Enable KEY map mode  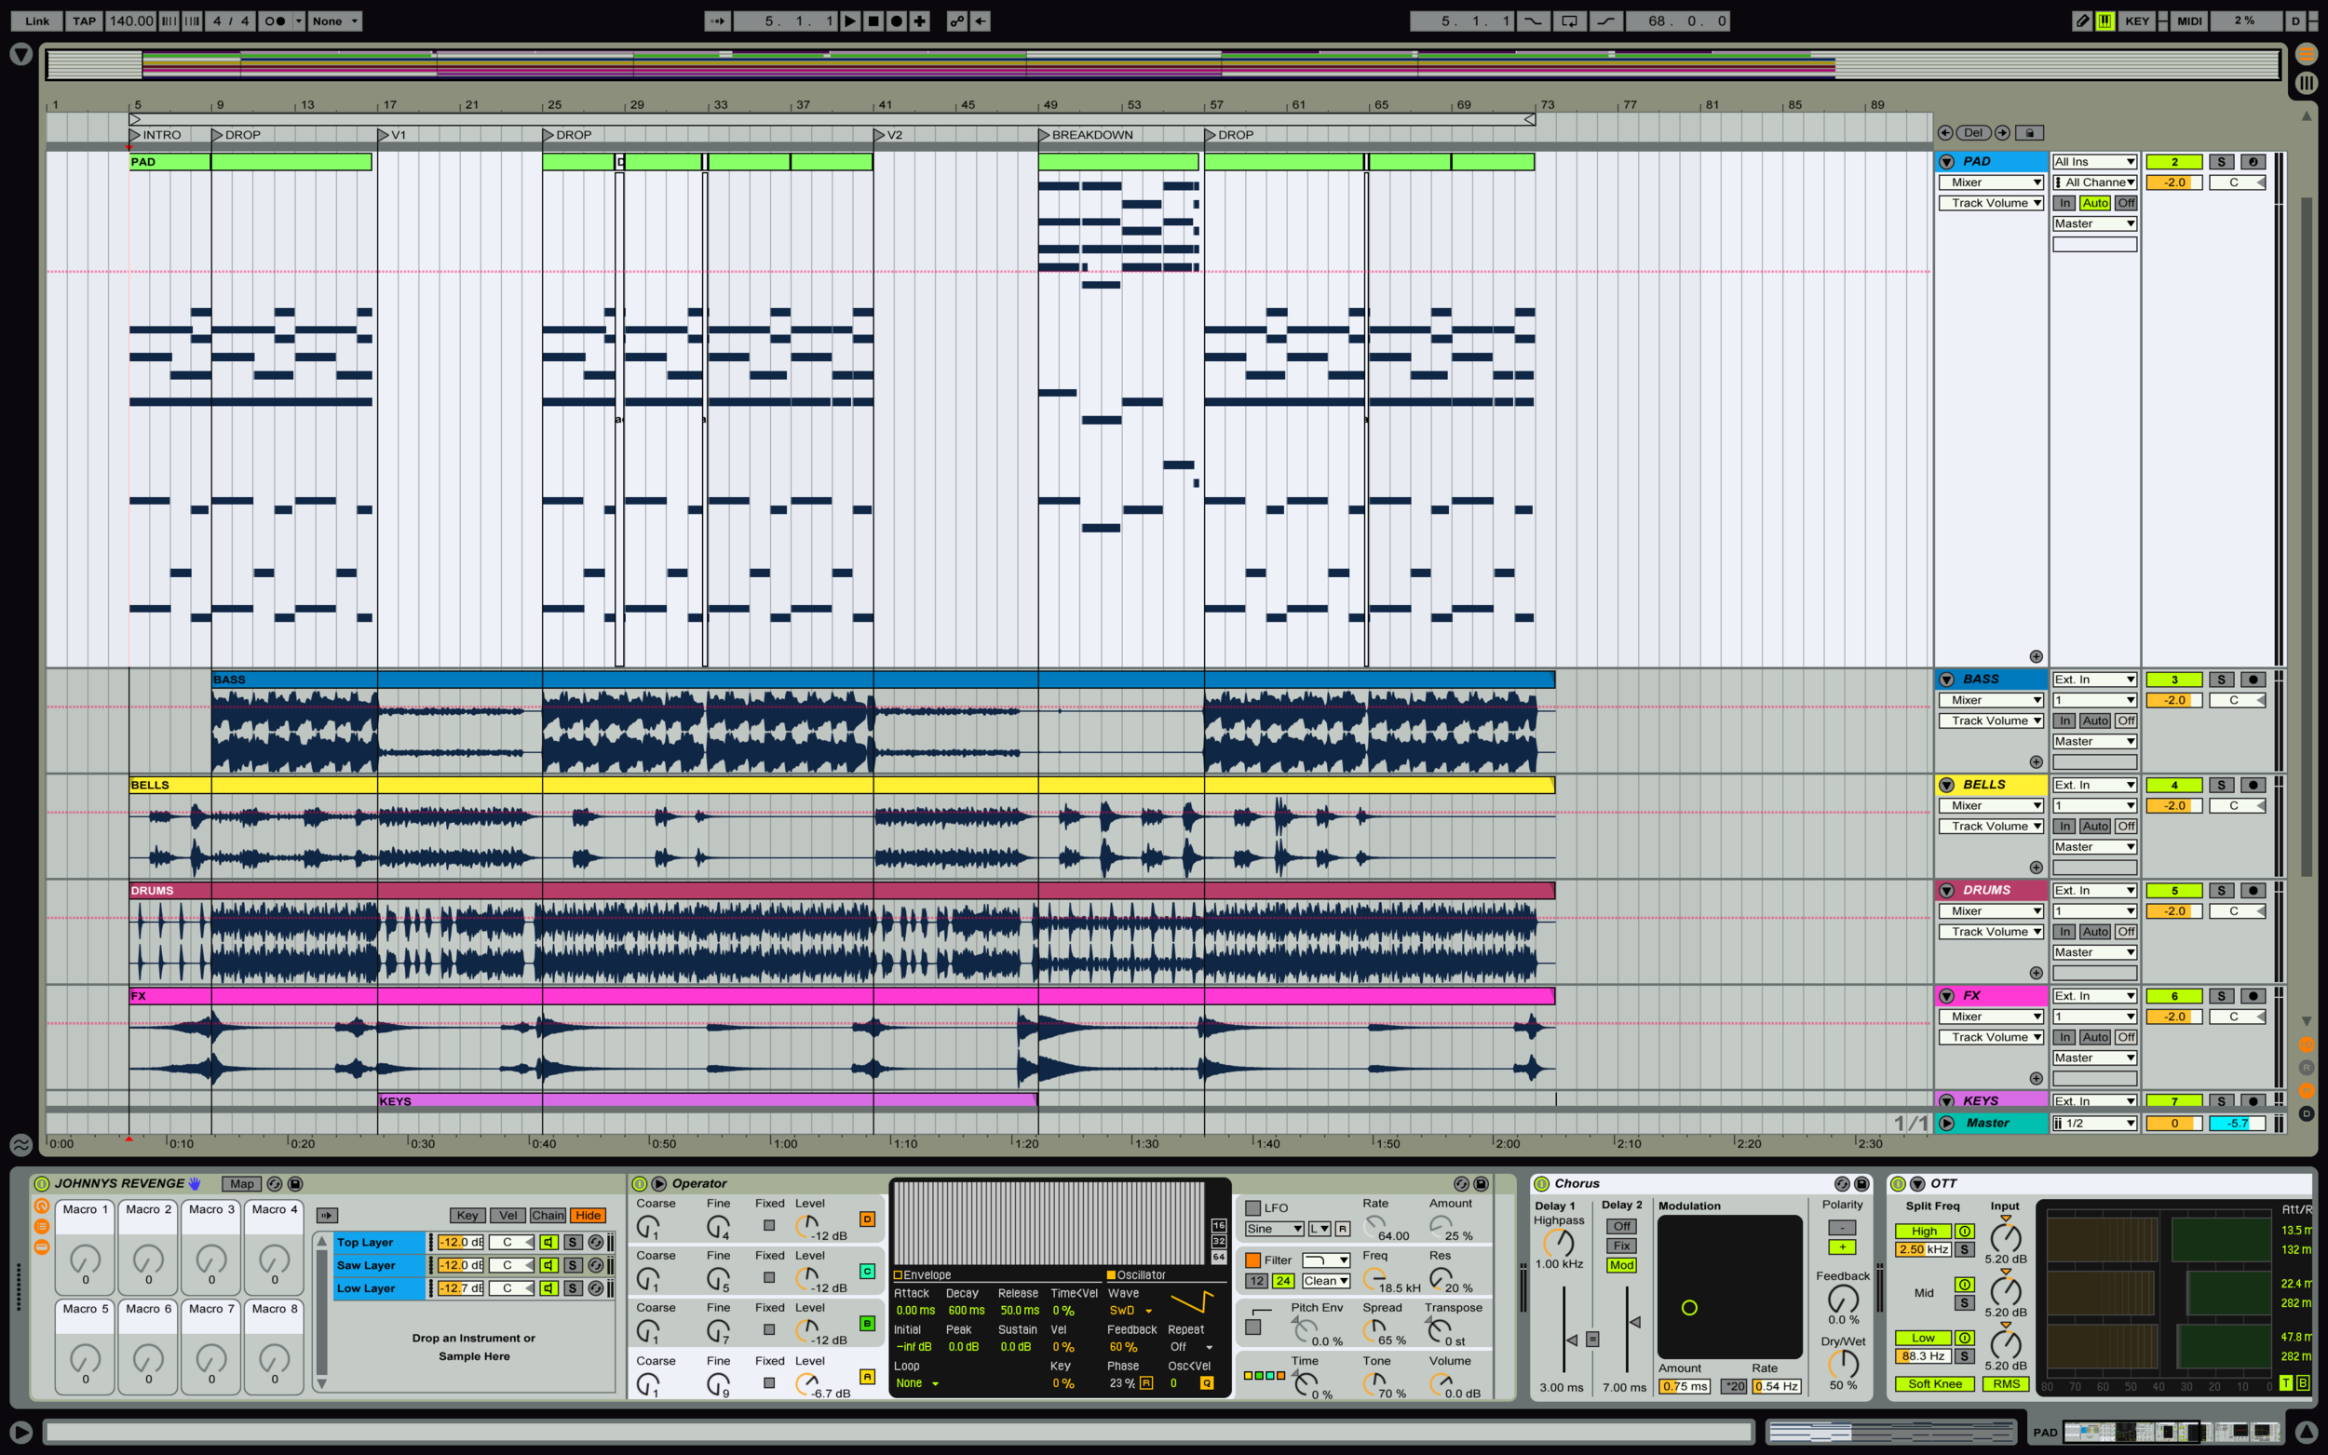2136,20
